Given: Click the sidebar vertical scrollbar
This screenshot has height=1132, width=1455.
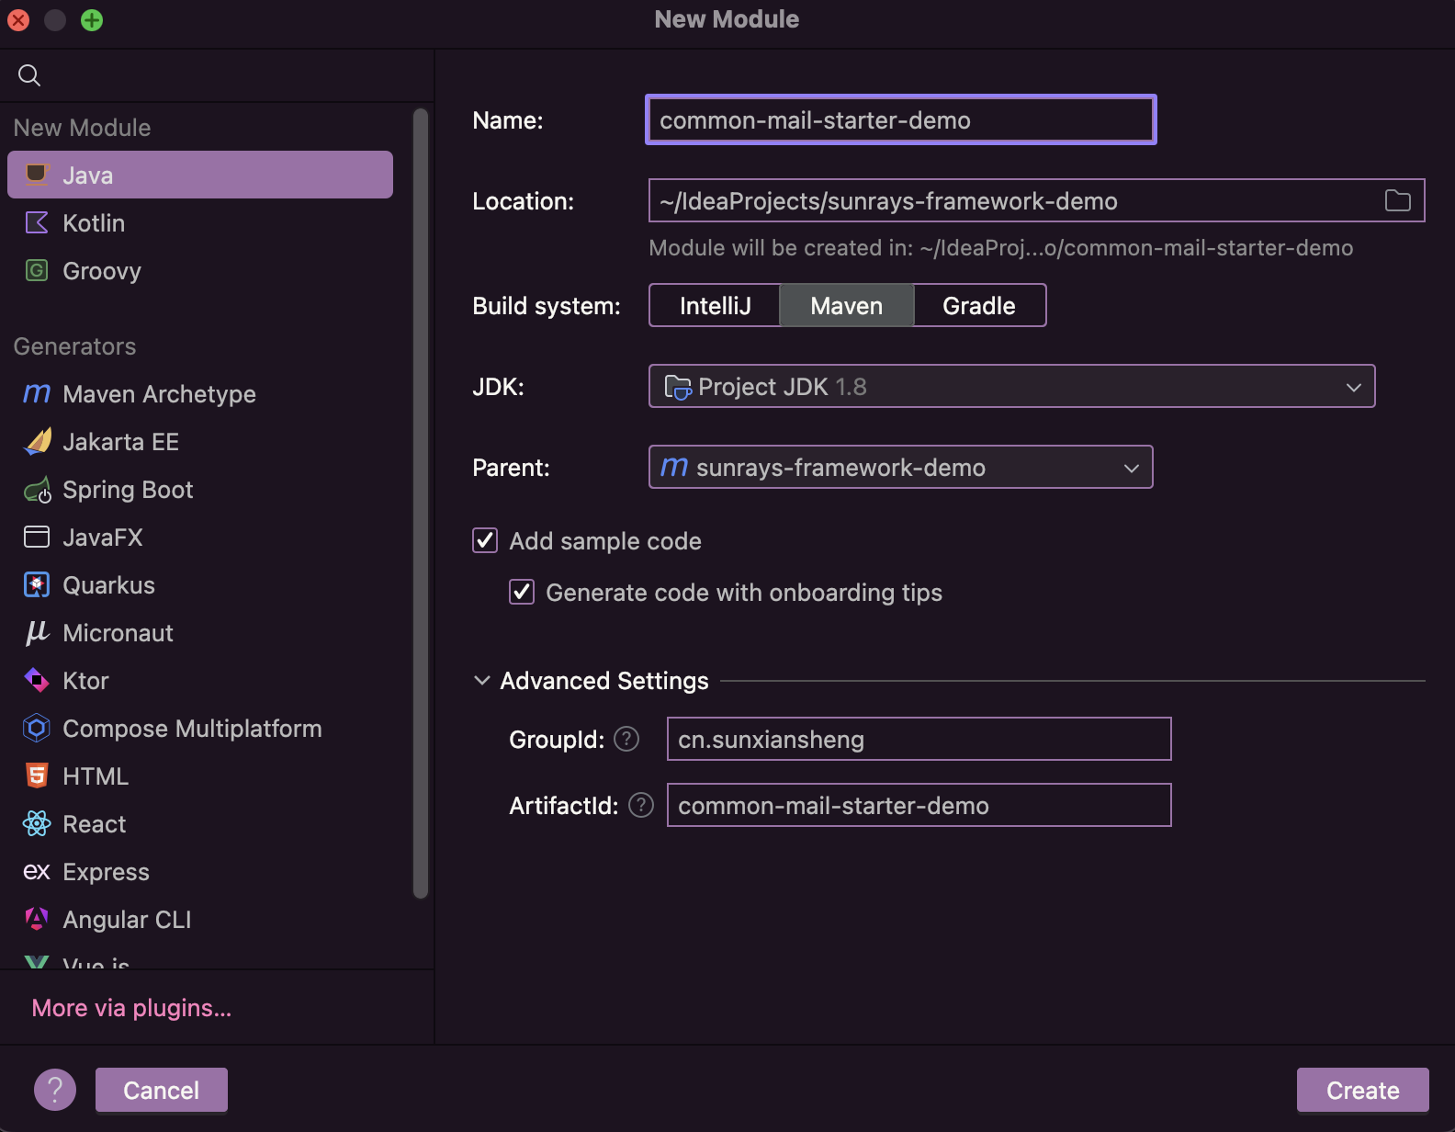Looking at the screenshot, I should point(421,504).
